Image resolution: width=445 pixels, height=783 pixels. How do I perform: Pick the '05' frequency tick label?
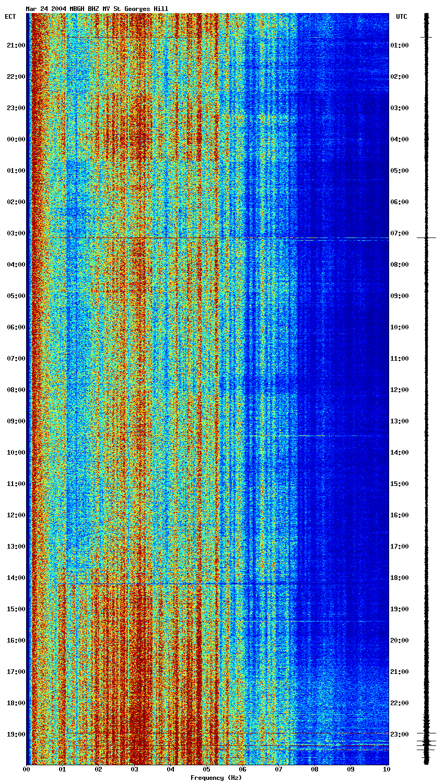207,769
